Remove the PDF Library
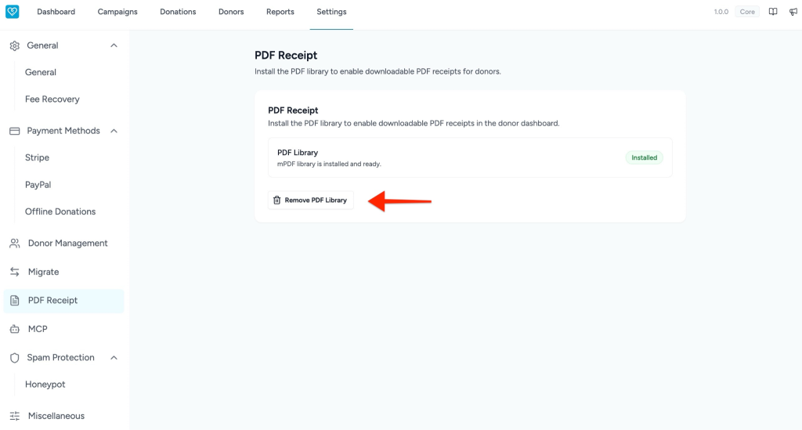 (310, 200)
